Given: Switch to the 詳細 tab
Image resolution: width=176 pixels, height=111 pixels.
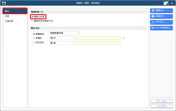Looking at the screenshot, I should [x=7, y=16].
